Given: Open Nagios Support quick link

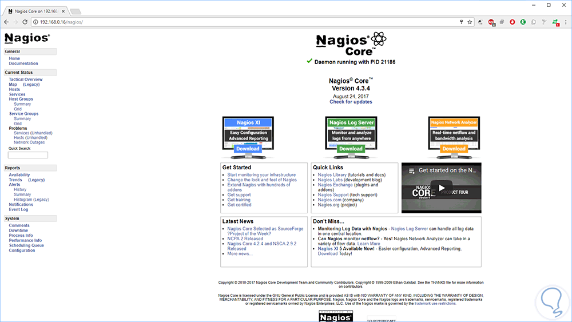Looking at the screenshot, I should [333, 194].
